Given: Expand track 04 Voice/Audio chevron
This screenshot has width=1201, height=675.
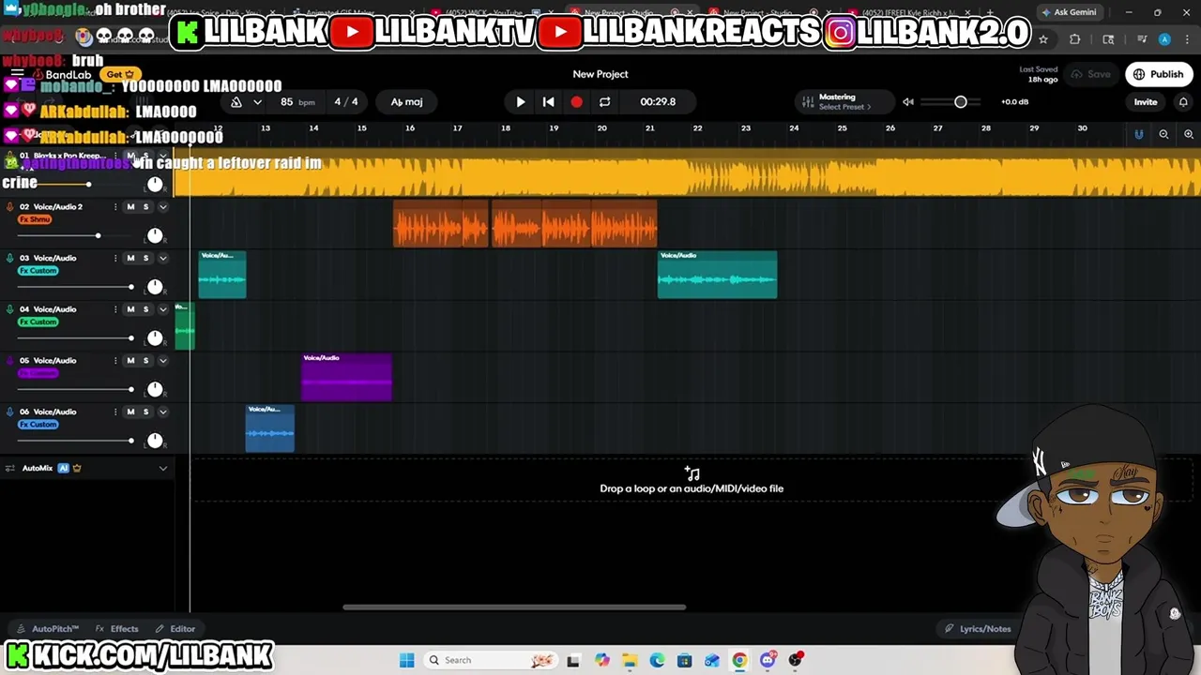Looking at the screenshot, I should point(162,309).
